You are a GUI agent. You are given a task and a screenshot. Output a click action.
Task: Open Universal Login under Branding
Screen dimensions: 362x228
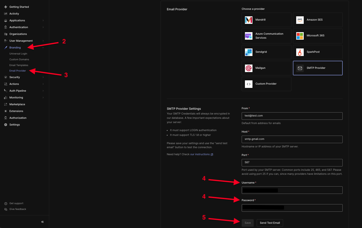tap(18, 54)
